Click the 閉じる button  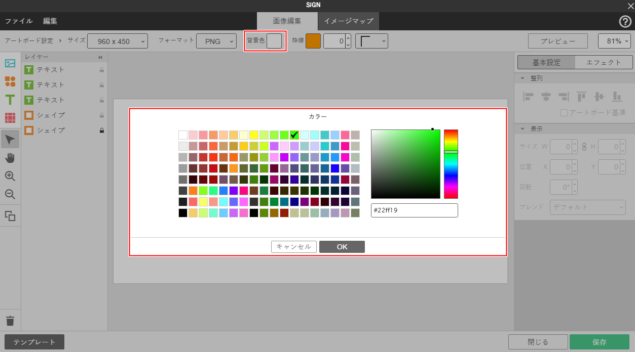point(538,342)
